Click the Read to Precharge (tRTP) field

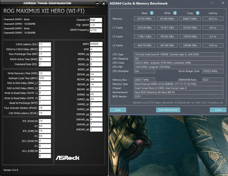coord(45,103)
